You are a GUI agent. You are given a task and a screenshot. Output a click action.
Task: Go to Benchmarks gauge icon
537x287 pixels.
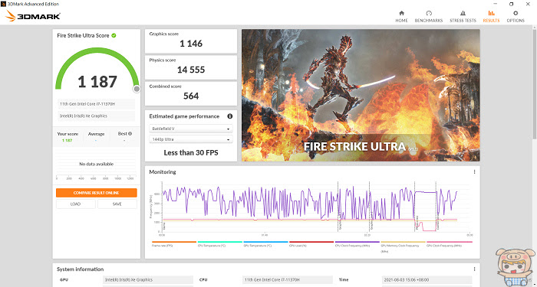point(429,13)
